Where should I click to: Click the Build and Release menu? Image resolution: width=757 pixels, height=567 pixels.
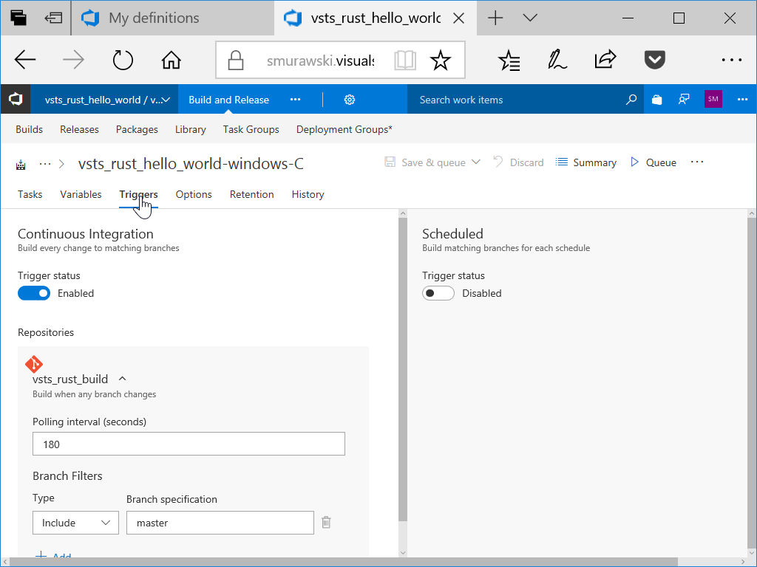(x=229, y=100)
